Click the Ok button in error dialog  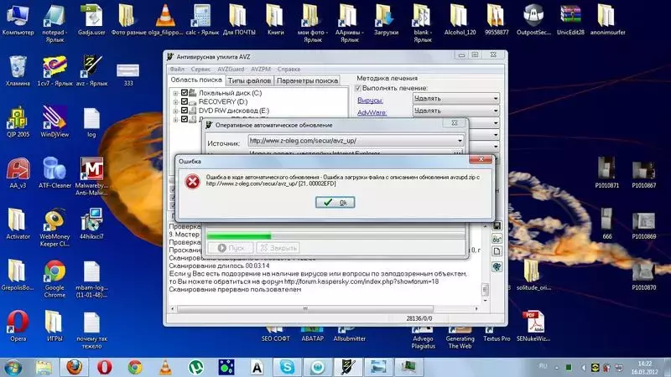335,202
